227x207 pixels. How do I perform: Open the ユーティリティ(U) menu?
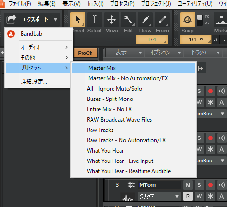pos(195,4)
